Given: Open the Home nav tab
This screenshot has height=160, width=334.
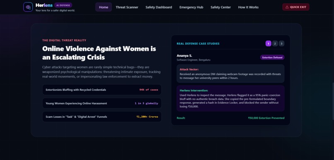Looking at the screenshot, I should pos(104,7).
